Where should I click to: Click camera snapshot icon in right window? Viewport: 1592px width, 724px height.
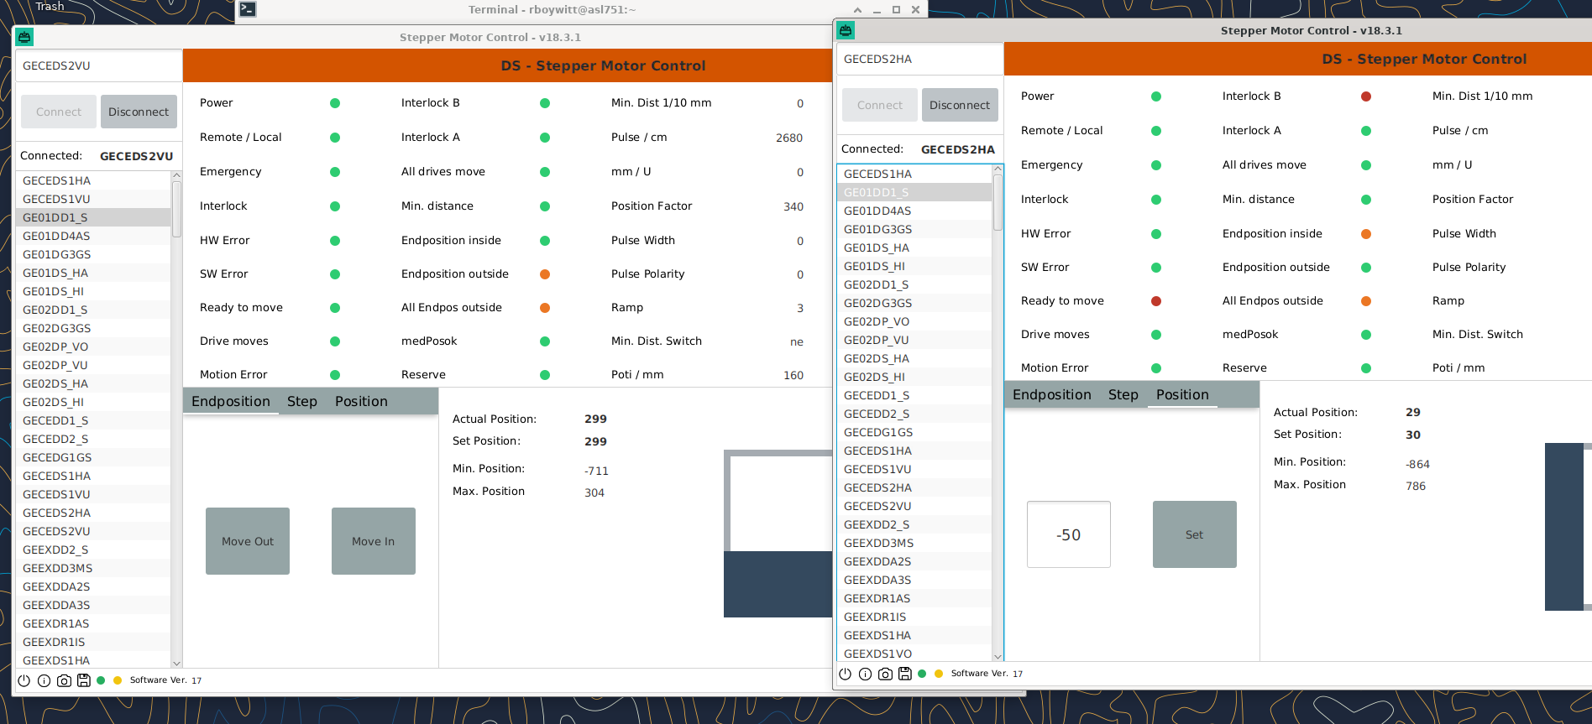pyautogui.click(x=885, y=674)
